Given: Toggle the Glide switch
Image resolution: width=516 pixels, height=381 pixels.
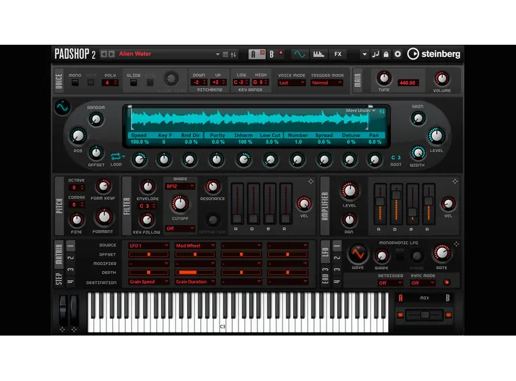Looking at the screenshot, I should 133,83.
